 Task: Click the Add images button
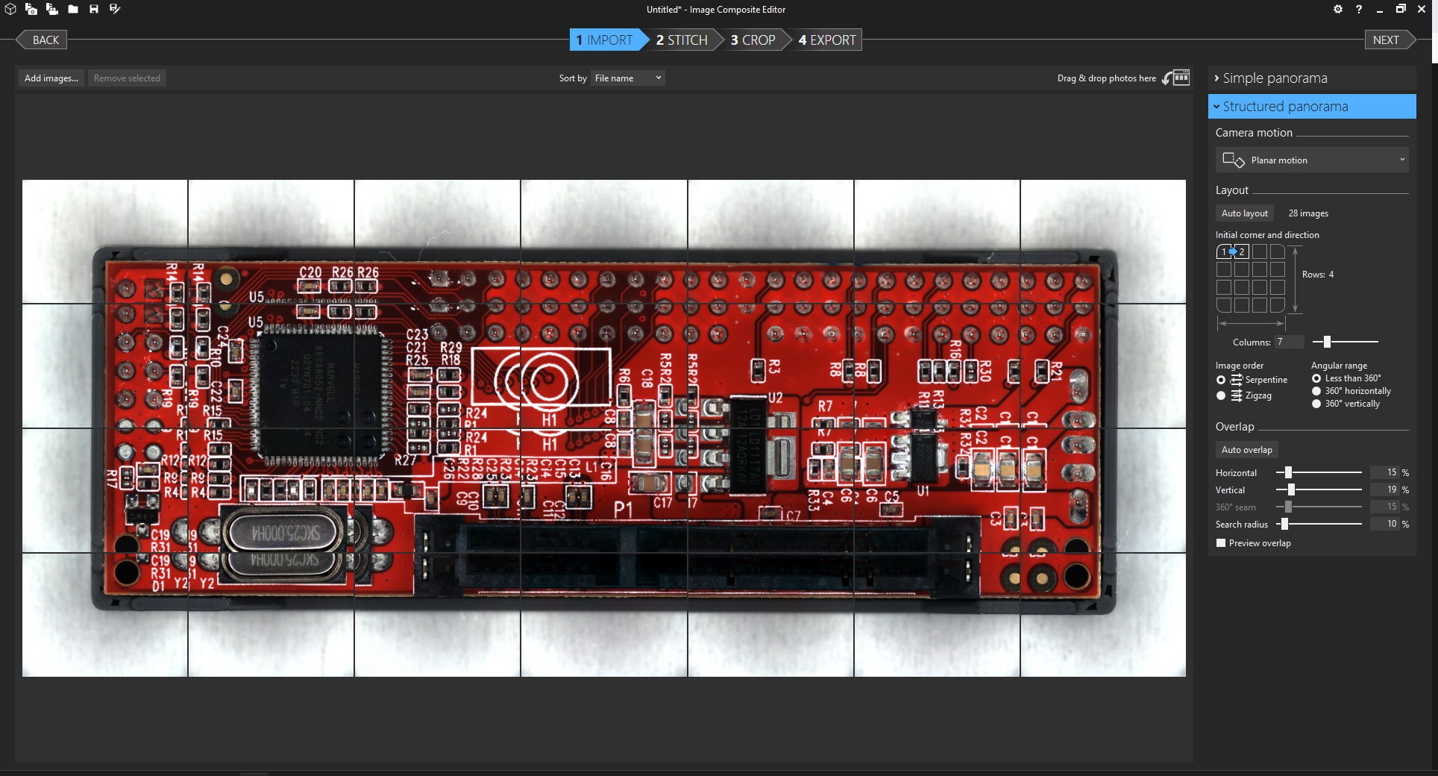coord(51,78)
